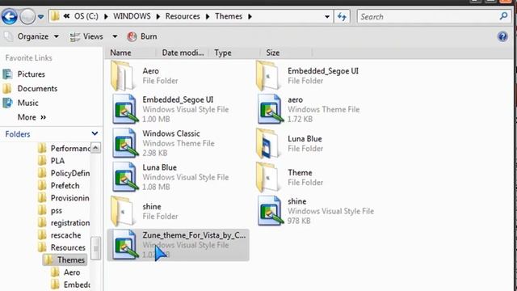This screenshot has height=291, width=517.
Task: Click the Zune_theme_For_Vista_by_C... file name
Action: tap(194, 235)
